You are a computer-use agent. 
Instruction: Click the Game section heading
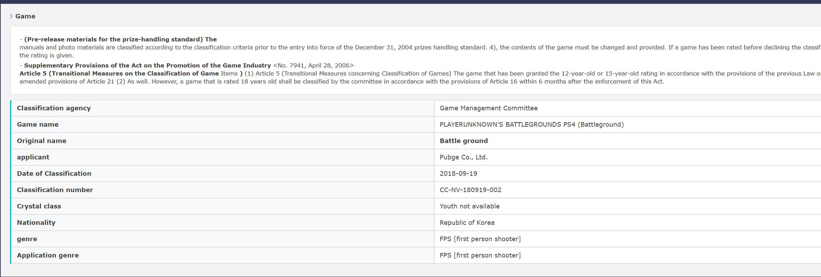point(25,16)
